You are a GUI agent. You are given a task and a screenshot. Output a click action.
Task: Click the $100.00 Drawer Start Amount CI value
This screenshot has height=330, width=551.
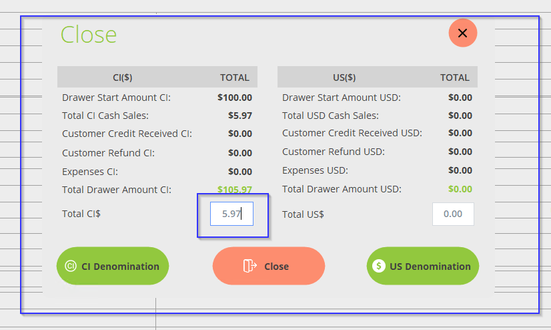point(235,98)
